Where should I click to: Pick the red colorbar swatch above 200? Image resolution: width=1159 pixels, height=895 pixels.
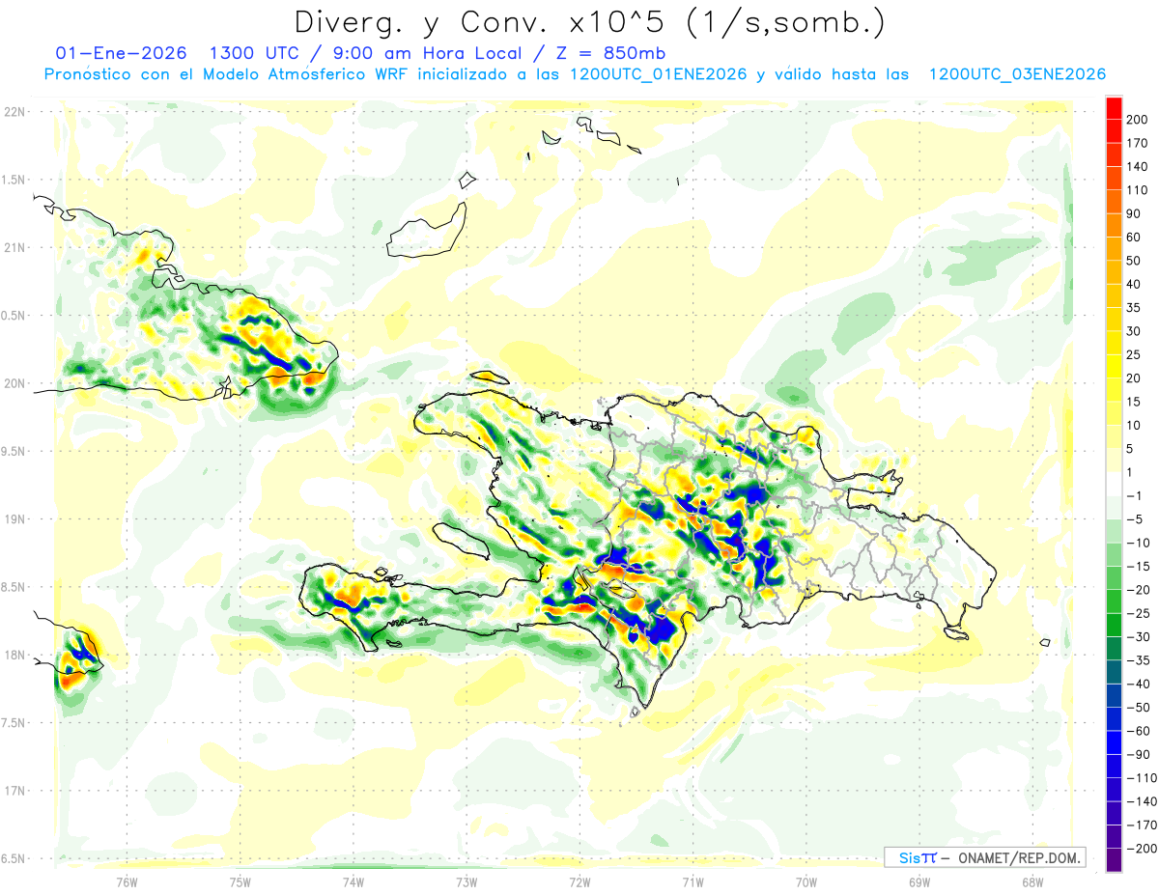click(x=1114, y=108)
